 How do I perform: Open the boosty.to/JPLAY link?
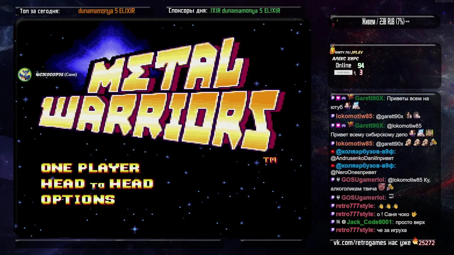(x=349, y=52)
